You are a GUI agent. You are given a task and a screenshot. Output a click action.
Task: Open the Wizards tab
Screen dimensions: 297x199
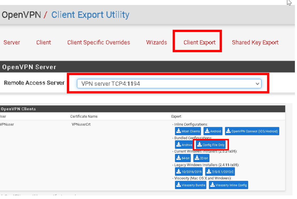pyautogui.click(x=157, y=42)
